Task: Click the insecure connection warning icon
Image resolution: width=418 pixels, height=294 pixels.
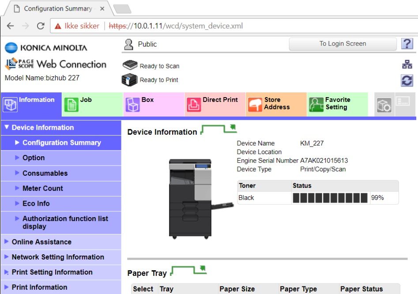Action: [58, 26]
